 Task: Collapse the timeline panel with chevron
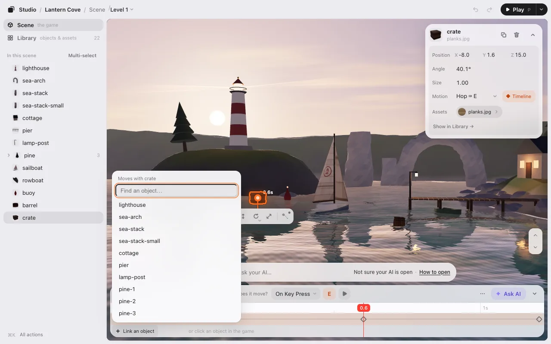pos(535,294)
